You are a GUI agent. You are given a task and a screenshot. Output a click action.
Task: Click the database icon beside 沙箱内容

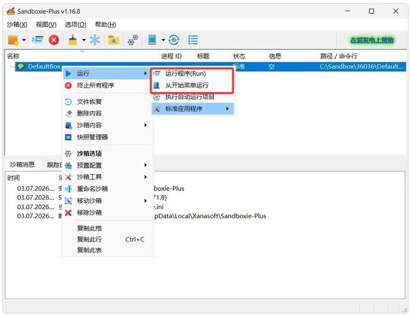(68, 126)
